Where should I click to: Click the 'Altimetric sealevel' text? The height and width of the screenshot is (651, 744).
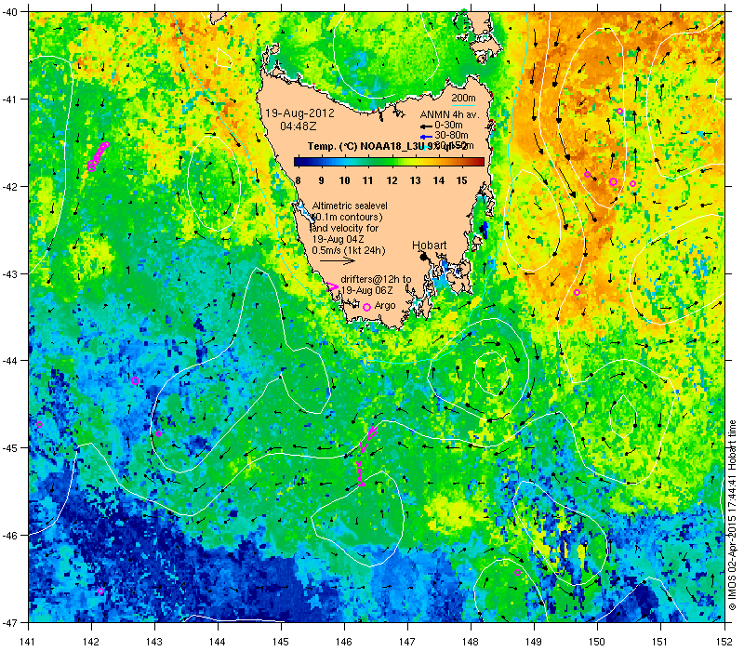click(x=350, y=206)
